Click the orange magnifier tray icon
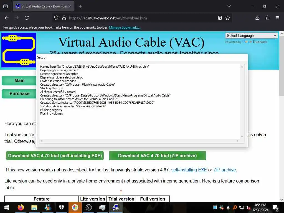284x213 pixels. click(x=235, y=207)
